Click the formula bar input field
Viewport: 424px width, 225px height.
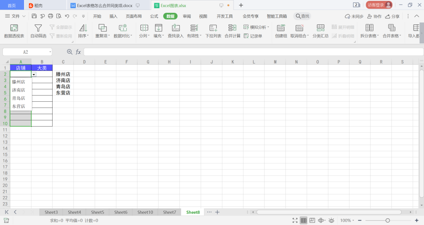point(248,52)
